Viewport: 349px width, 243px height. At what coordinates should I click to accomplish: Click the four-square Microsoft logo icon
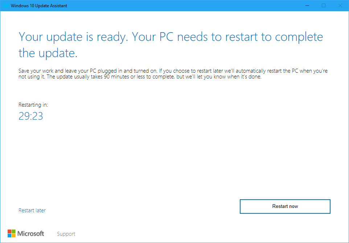(x=12, y=234)
